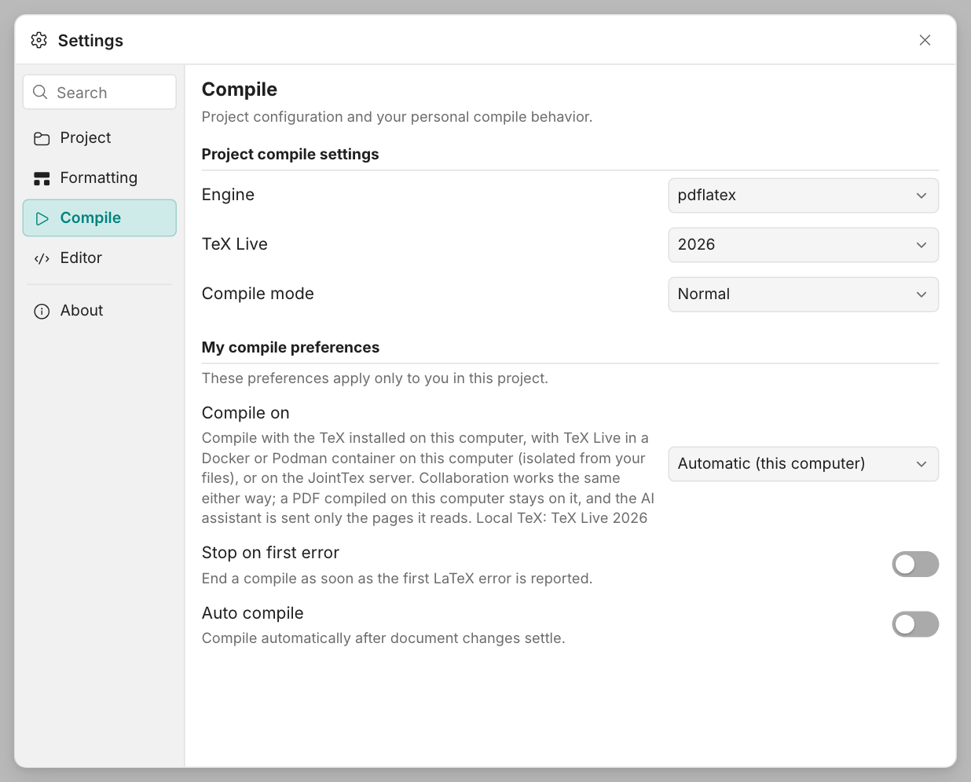Click the 'Compile mode' label

click(x=258, y=294)
